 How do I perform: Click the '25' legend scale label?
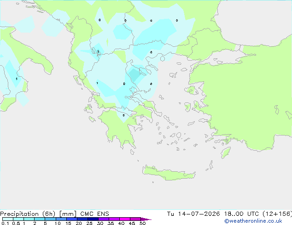(x=89, y=223)
